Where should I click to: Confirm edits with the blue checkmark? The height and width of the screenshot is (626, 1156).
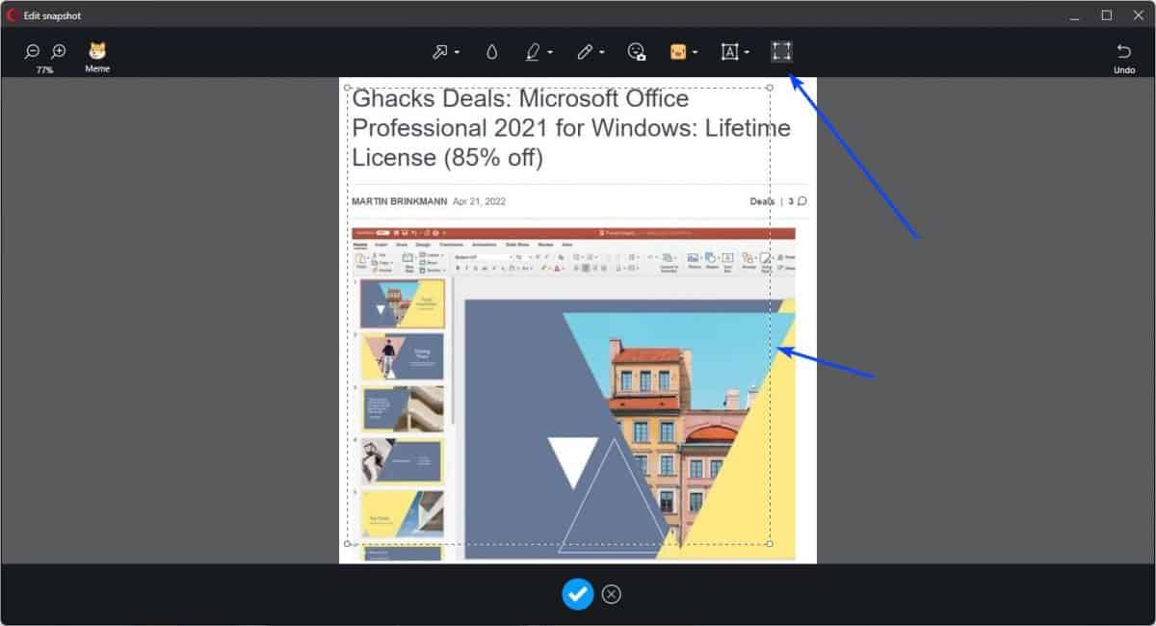pos(578,594)
